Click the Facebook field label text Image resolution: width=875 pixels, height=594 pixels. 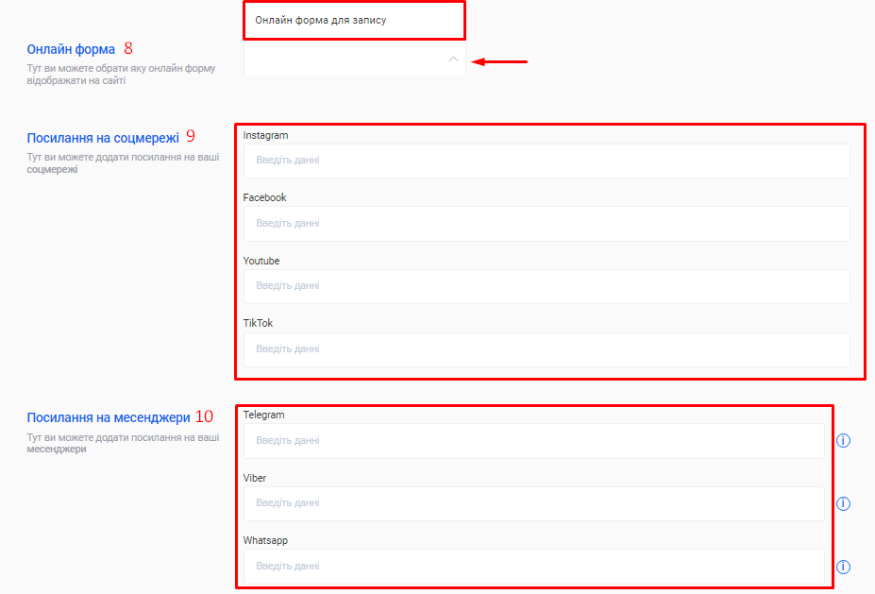coord(264,198)
